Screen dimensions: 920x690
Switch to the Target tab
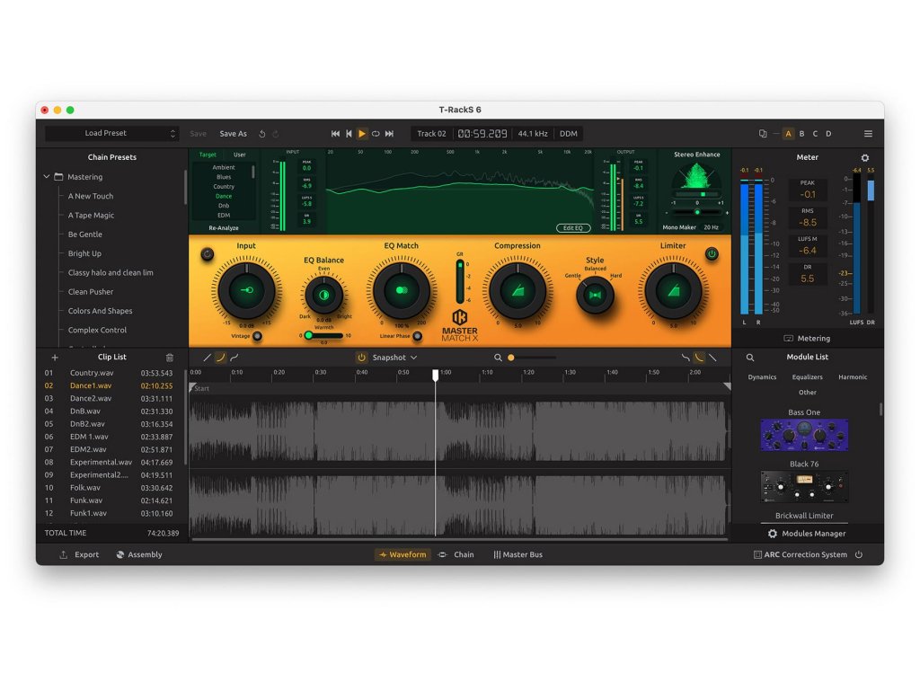click(208, 155)
